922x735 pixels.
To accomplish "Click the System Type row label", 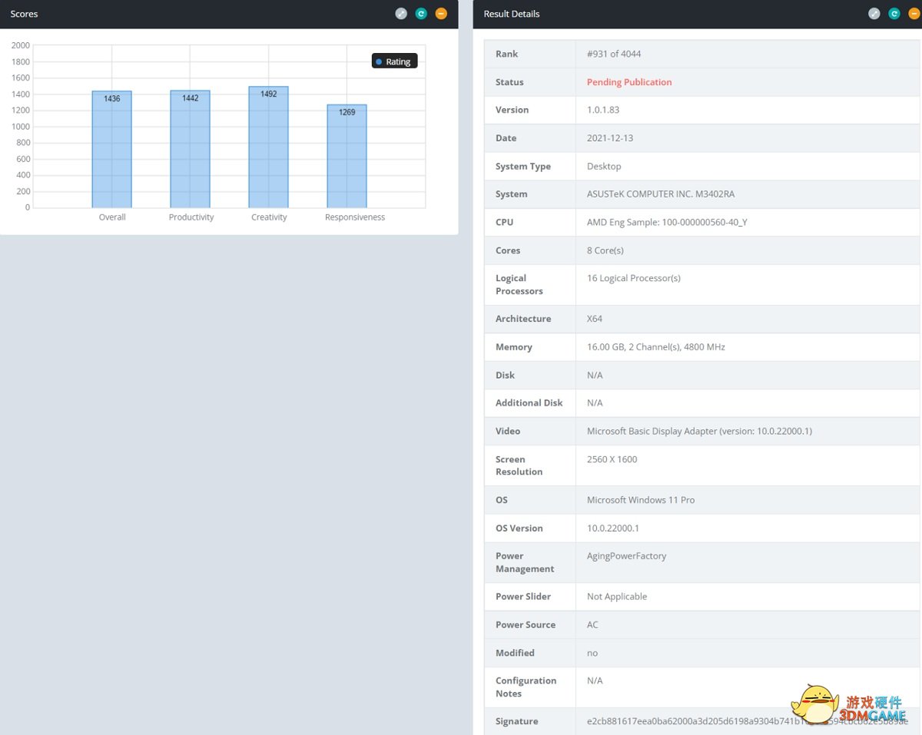I will pyautogui.click(x=523, y=166).
